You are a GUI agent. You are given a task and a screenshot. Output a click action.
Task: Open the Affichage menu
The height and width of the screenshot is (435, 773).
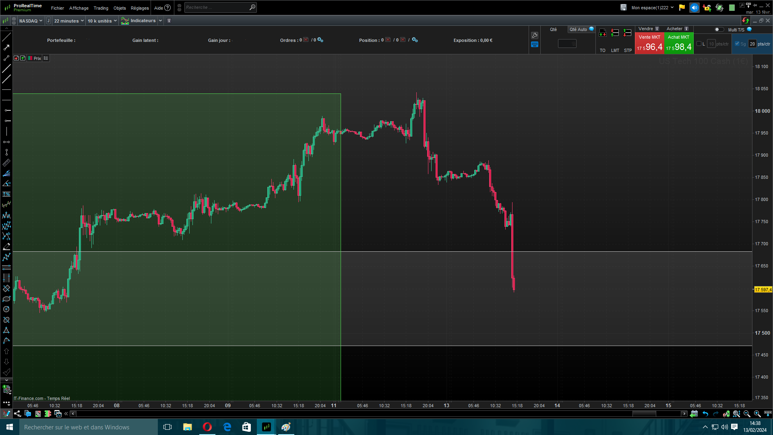pos(79,8)
